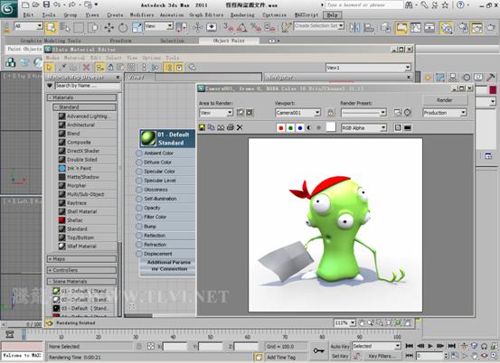Screen dimensions: 500x363
Task: Copy rendered image to clipboard
Action: pyautogui.click(x=211, y=127)
